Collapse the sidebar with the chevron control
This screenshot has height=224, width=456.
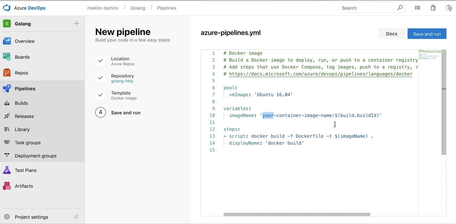(76, 217)
